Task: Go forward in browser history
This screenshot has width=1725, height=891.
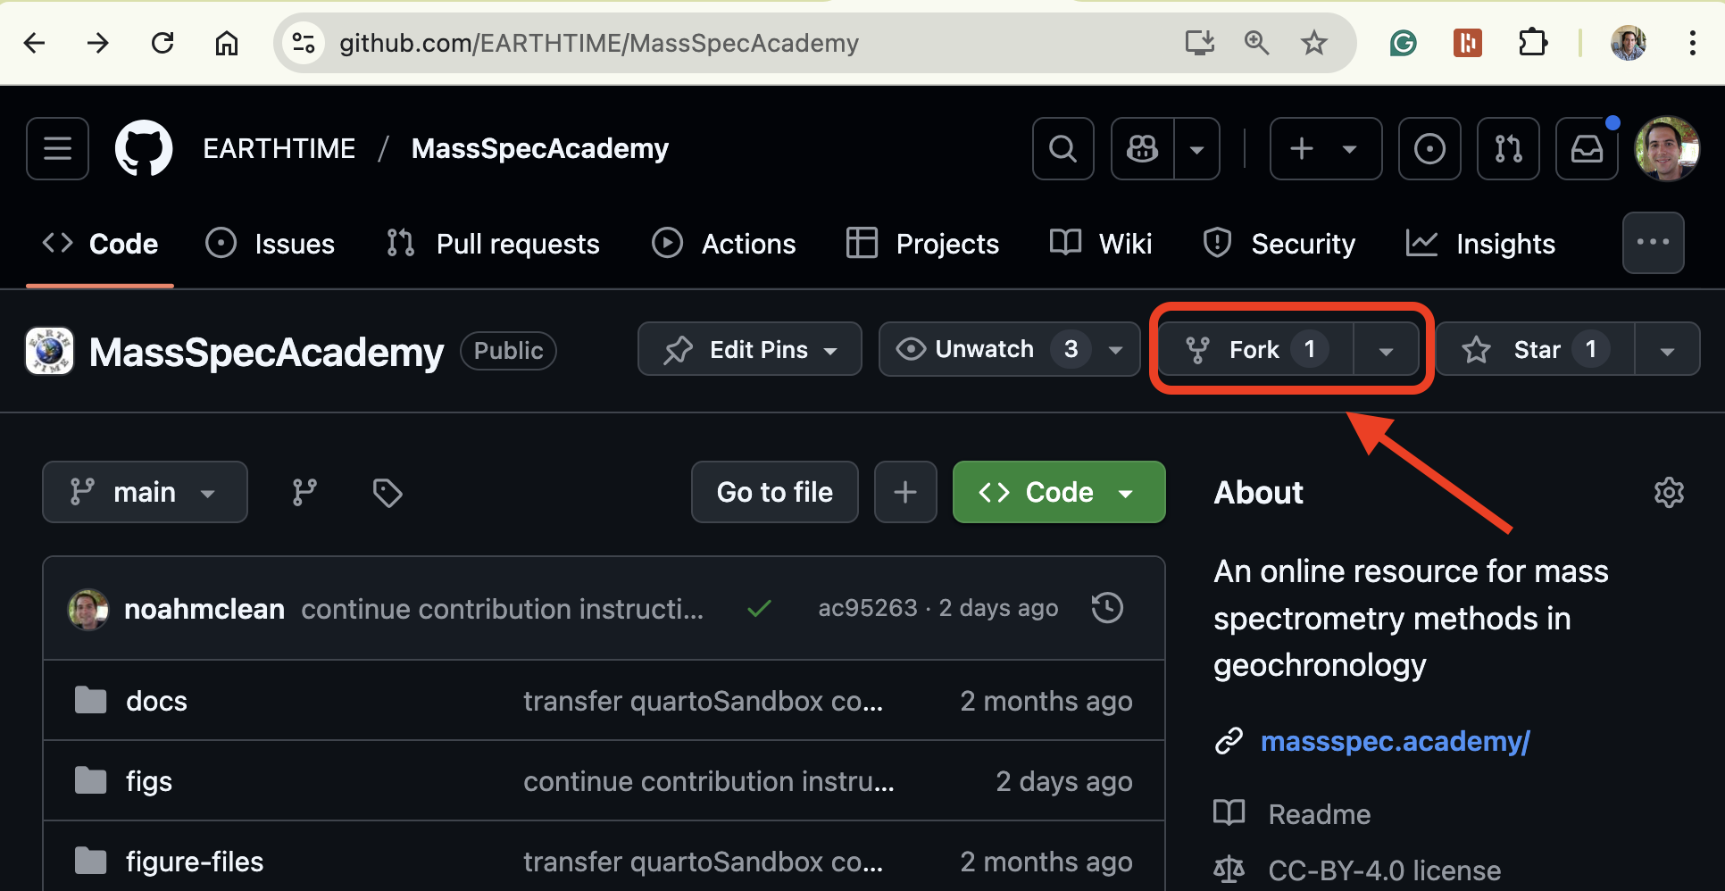Action: 98,43
